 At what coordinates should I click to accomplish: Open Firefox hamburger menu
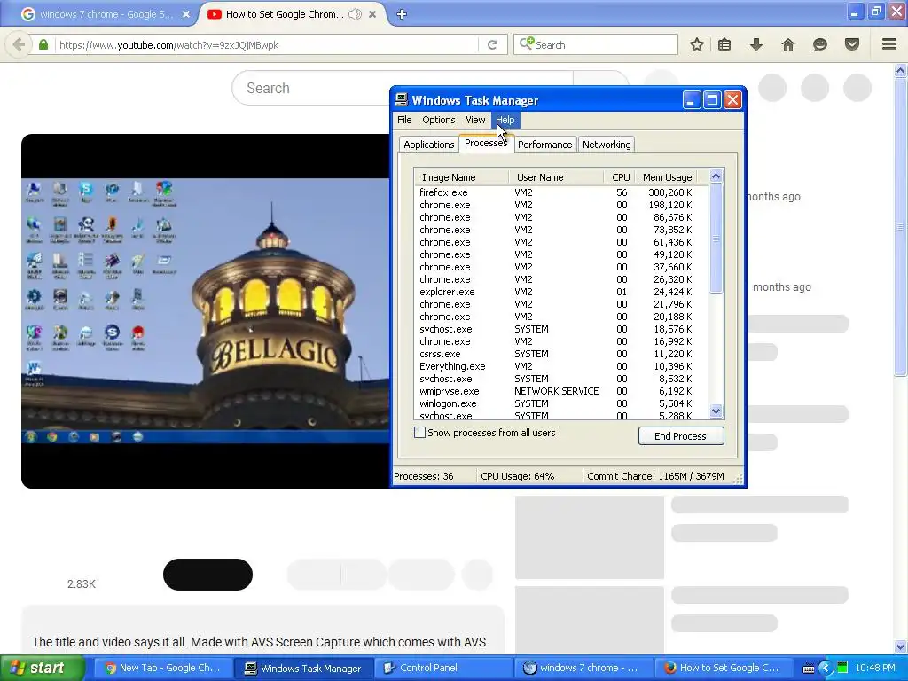(x=889, y=44)
